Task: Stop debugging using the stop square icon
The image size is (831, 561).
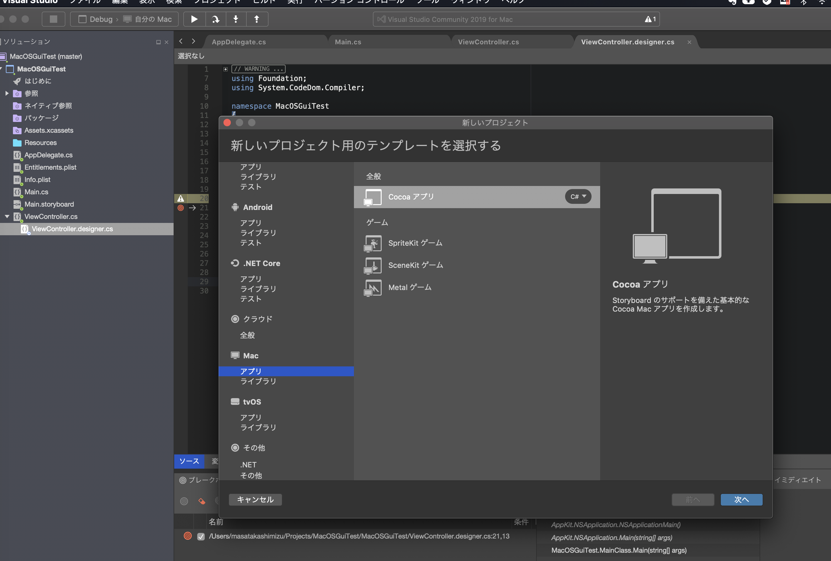Action: pos(53,19)
